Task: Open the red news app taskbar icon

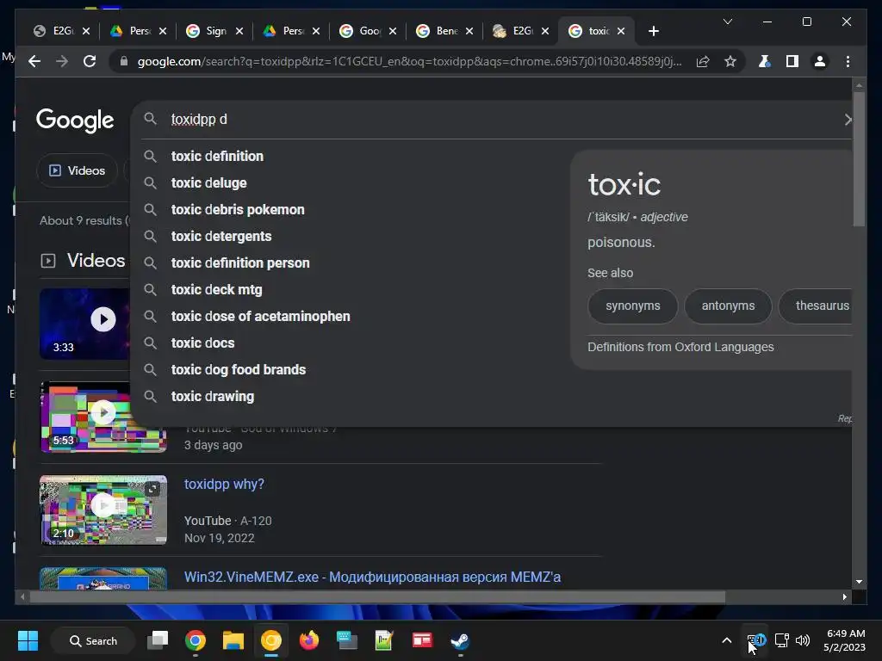Action: (x=422, y=640)
